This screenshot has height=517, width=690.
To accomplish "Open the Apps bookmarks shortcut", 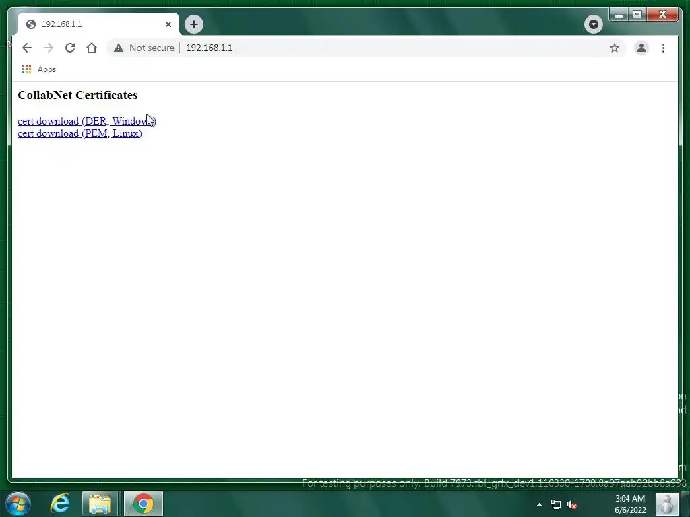I will [38, 69].
